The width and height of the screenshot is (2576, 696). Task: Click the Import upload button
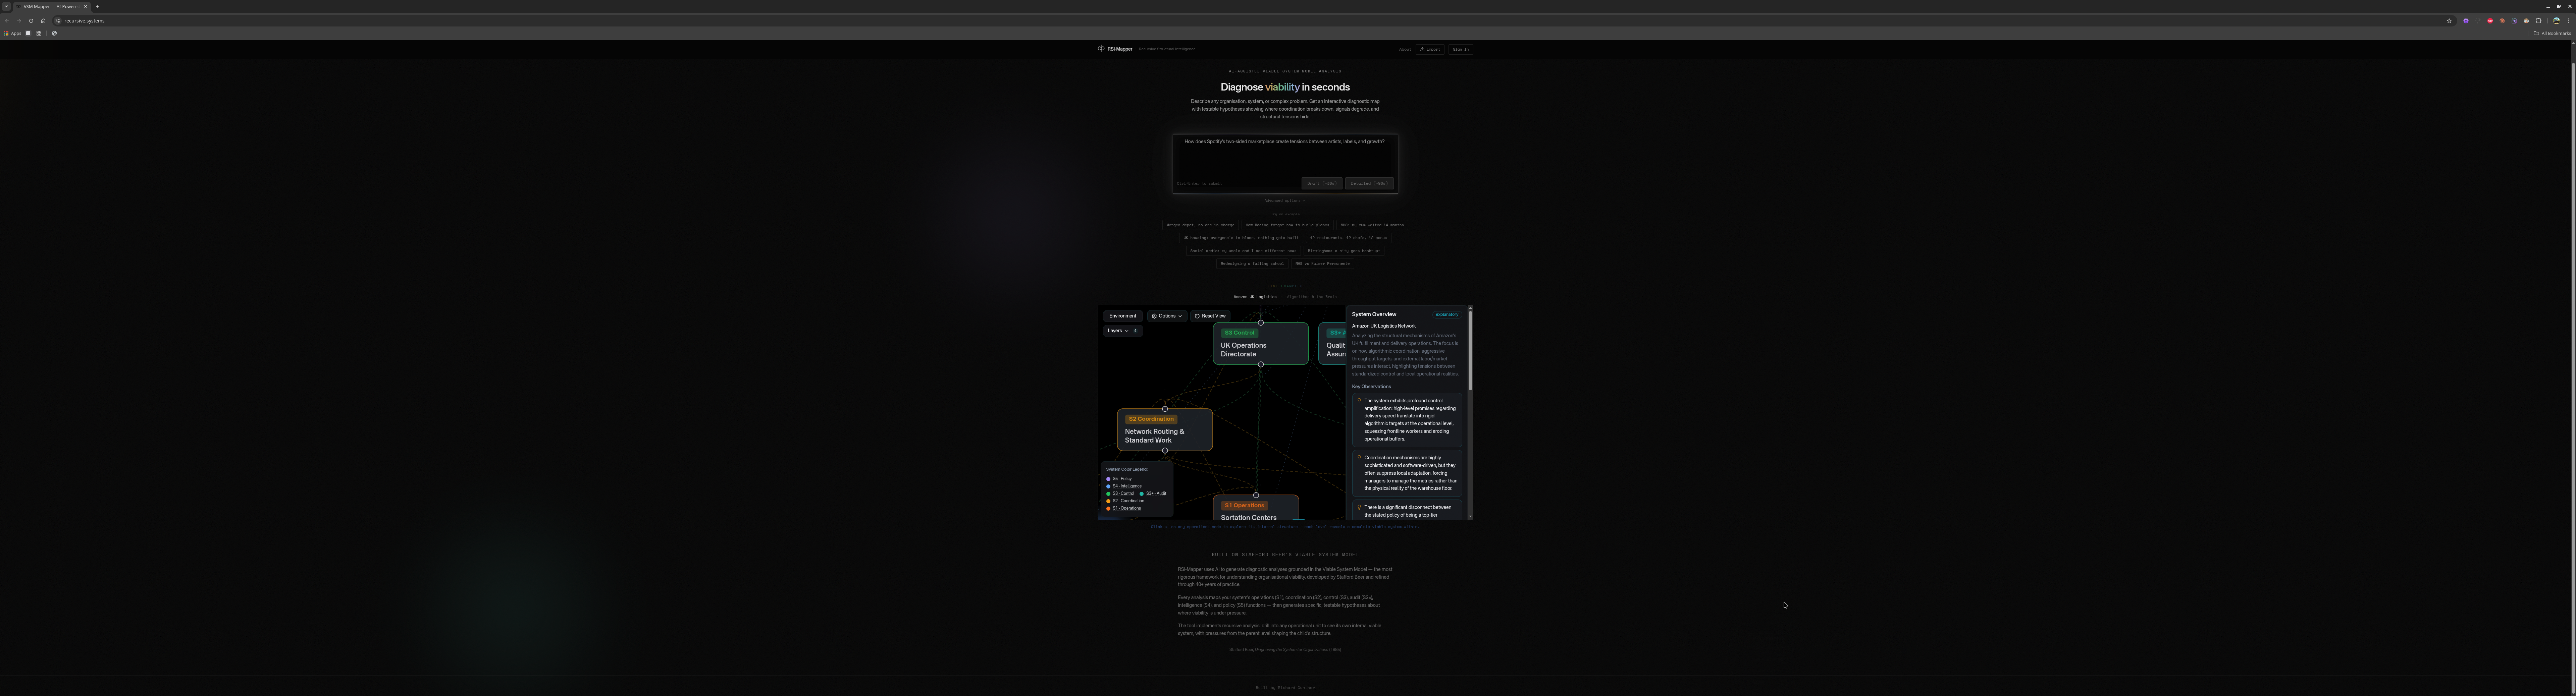[x=1430, y=49]
